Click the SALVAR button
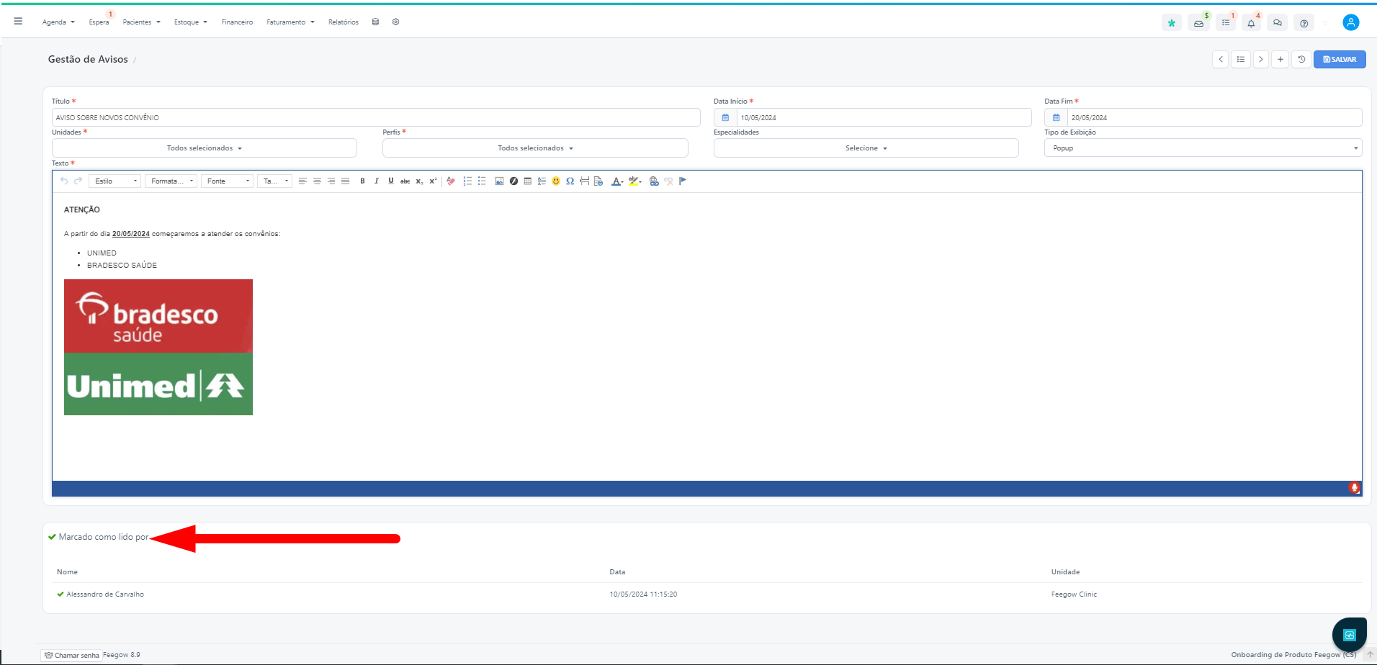1377x665 pixels. (1340, 60)
